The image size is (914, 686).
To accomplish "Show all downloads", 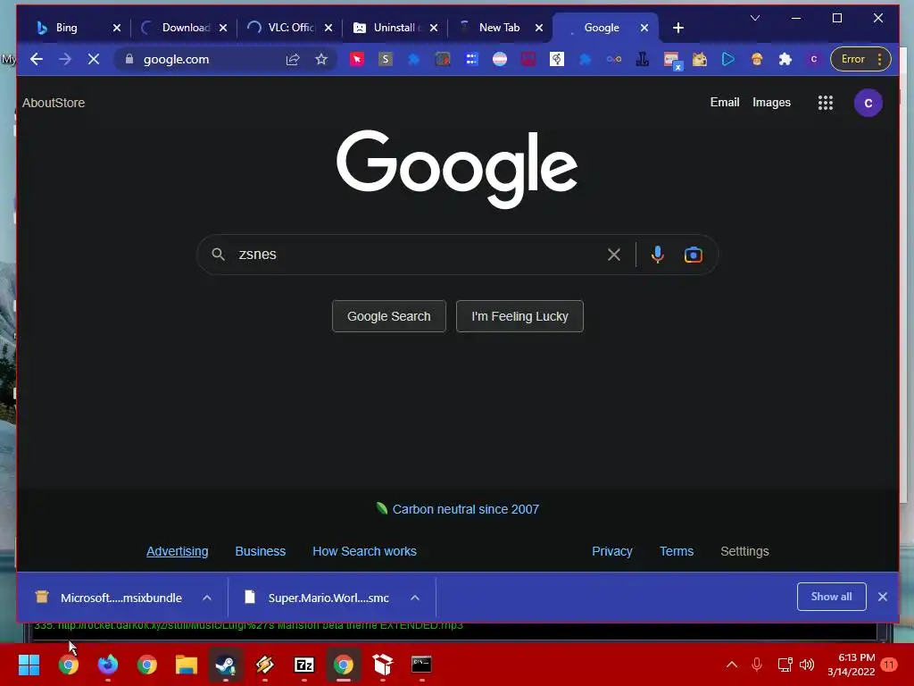I will point(831,597).
